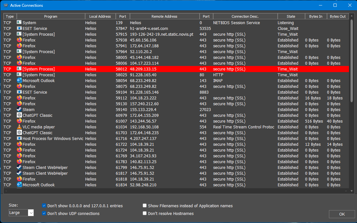The image size is (357, 223).
Task: Click System Process icon in 52.110.20.2 row
Action: [19, 51]
